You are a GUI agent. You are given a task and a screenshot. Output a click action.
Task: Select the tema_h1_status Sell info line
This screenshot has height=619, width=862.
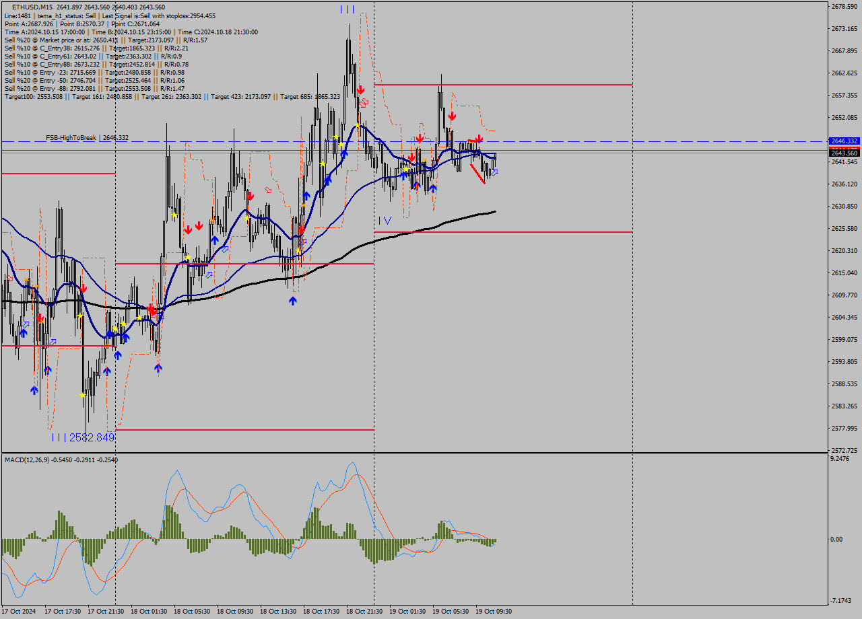110,15
